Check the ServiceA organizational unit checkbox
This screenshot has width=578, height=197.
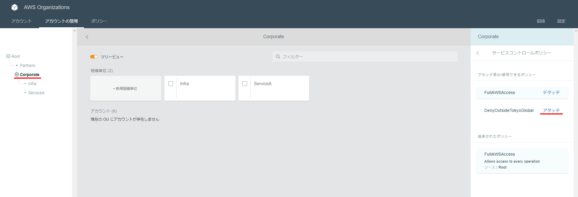pos(245,84)
